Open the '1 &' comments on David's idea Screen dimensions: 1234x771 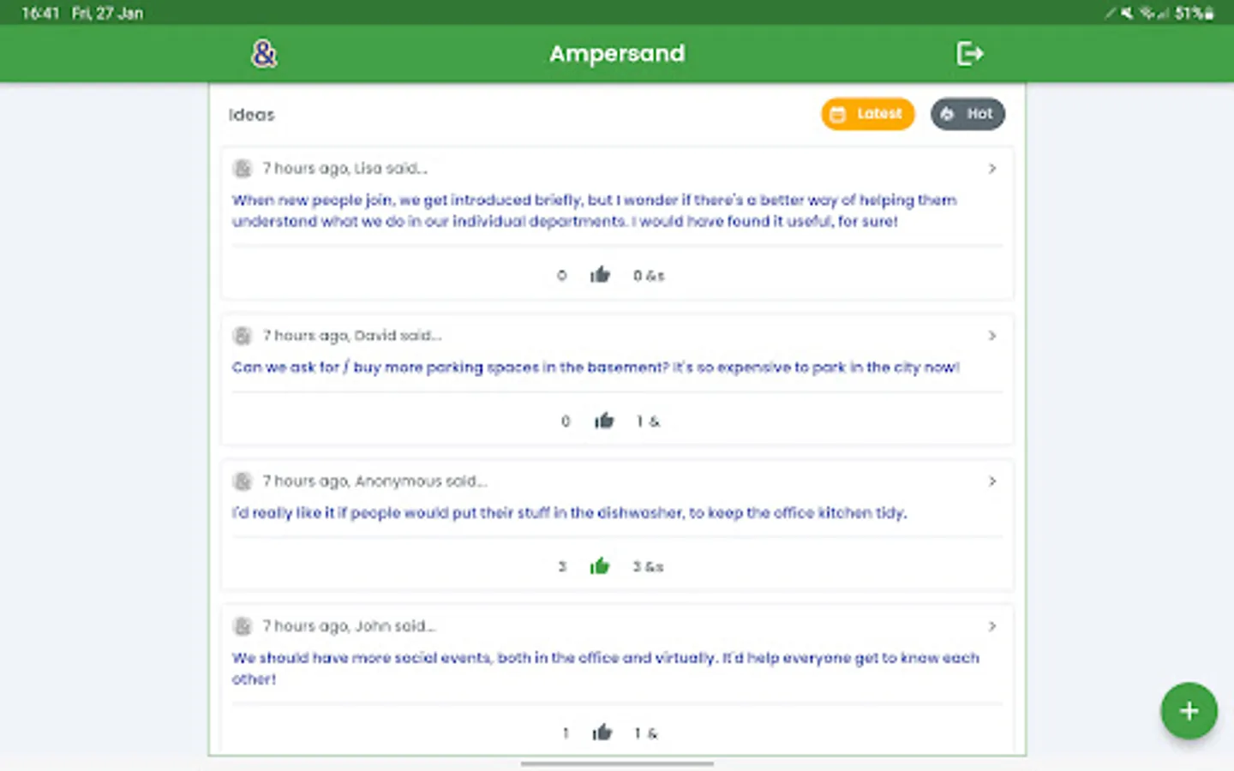point(648,421)
